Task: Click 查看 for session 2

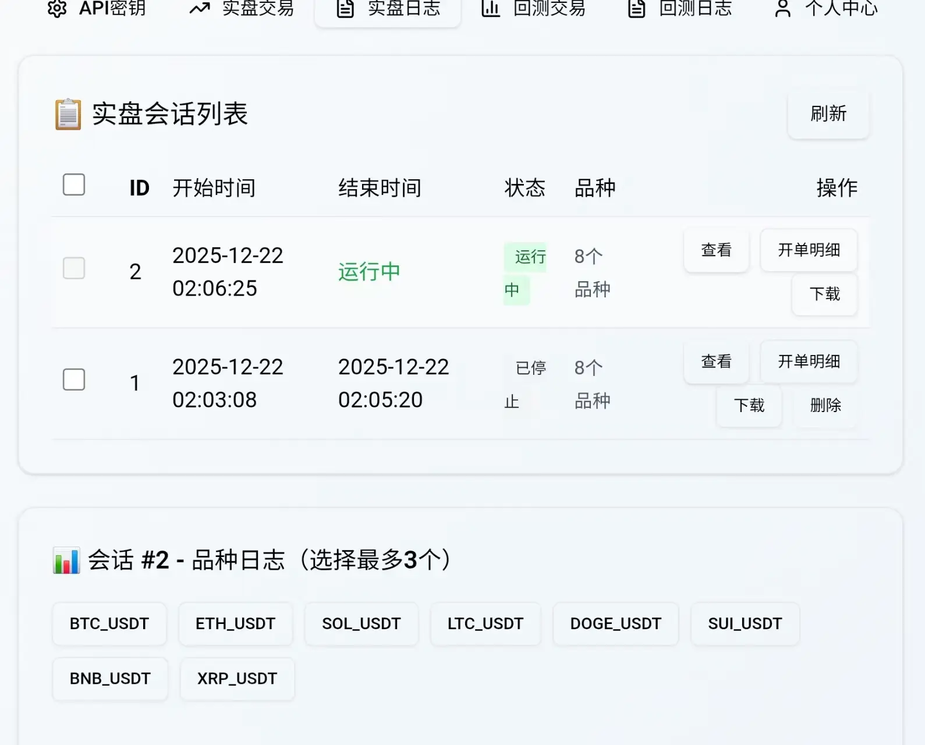Action: pyautogui.click(x=716, y=250)
